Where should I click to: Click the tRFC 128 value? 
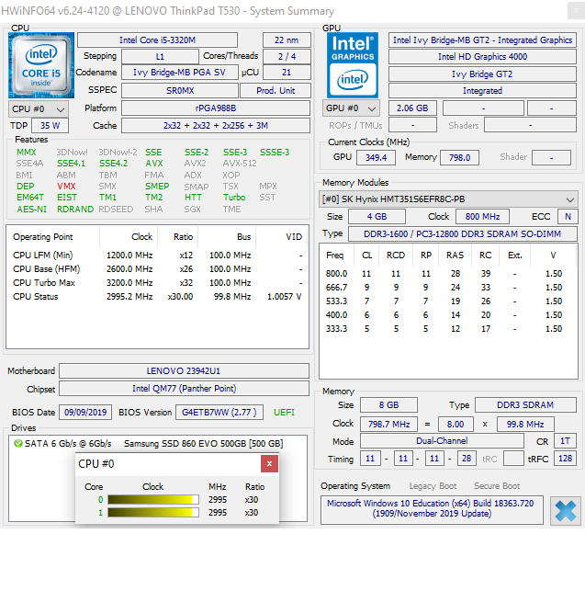565,459
